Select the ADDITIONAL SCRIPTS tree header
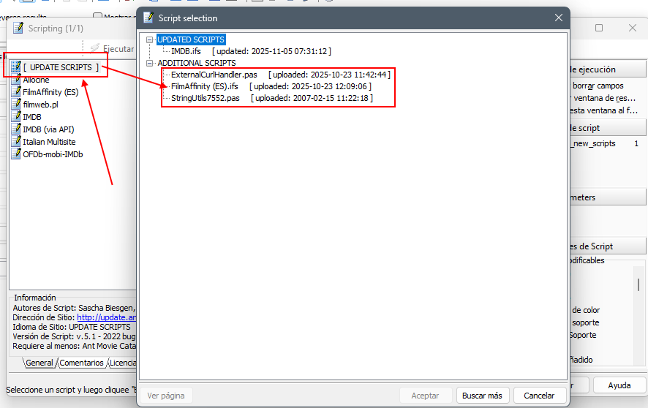Screen dimensions: 648x408 pyautogui.click(x=197, y=63)
